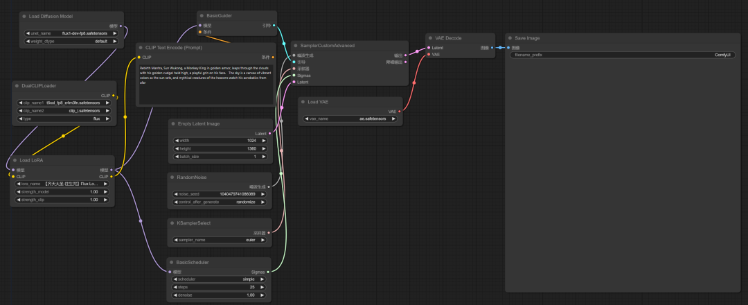Collapse the Load LoRA node via its title dot
The image size is (748, 305).
click(x=15, y=160)
